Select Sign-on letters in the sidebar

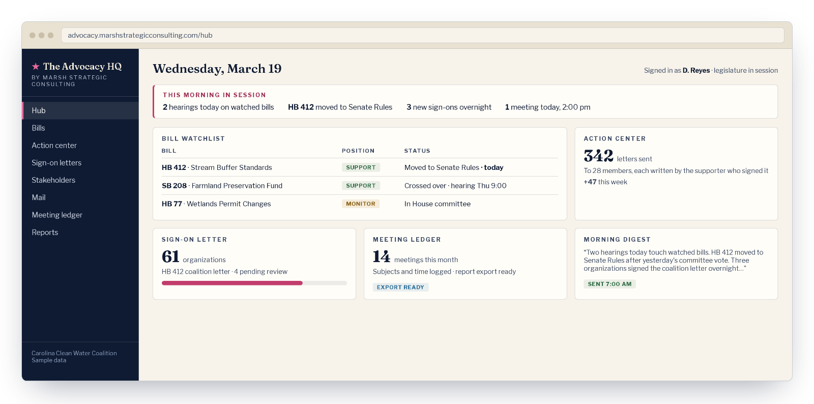click(80, 163)
